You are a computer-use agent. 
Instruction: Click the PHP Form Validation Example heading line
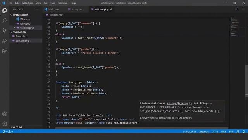84,115
